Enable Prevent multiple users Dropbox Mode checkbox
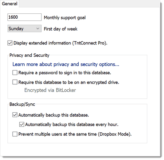The image size is (164, 160). 15,134
